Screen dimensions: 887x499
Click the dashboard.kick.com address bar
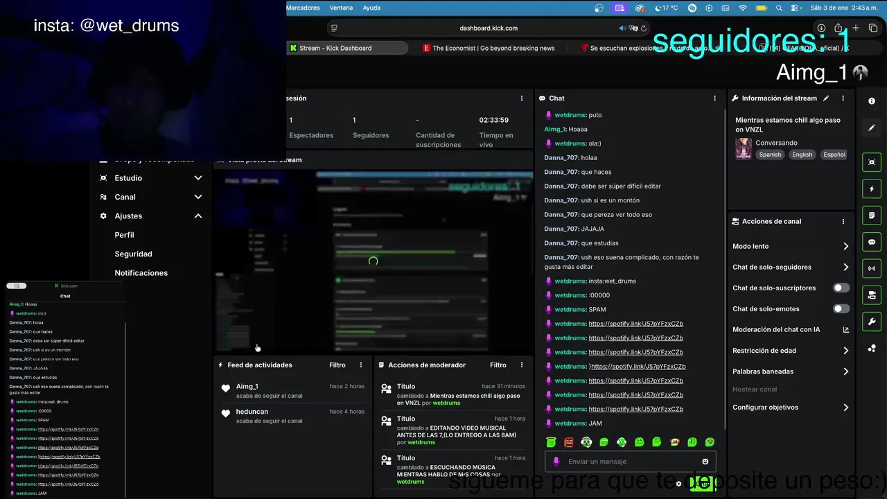click(x=489, y=28)
